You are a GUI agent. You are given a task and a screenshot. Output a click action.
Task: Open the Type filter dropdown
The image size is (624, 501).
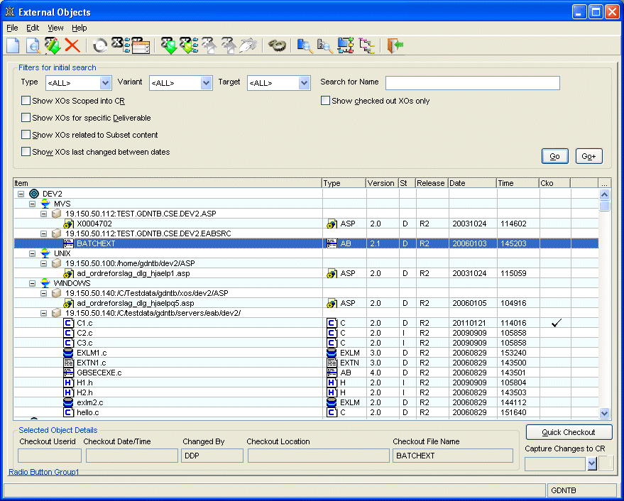105,83
